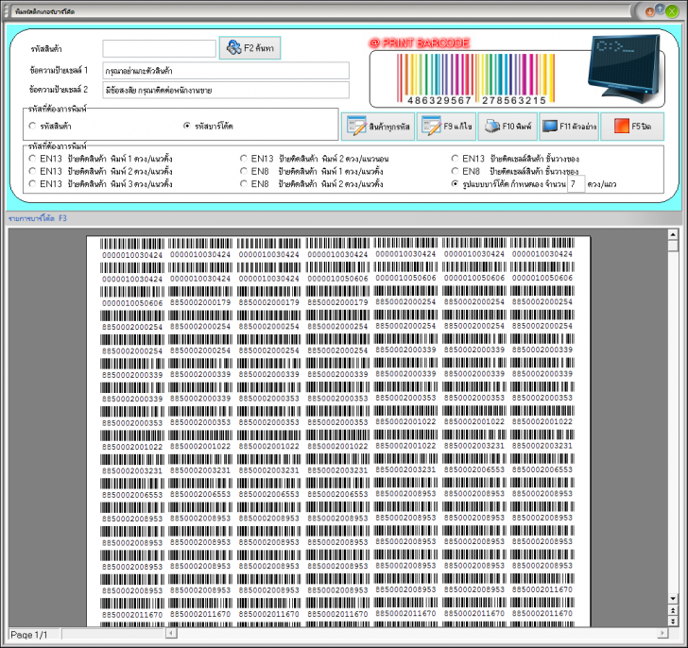Viewport: 688px width, 648px height.
Task: Open the รายการบาร์โค้ด F3 tab
Action: click(38, 218)
